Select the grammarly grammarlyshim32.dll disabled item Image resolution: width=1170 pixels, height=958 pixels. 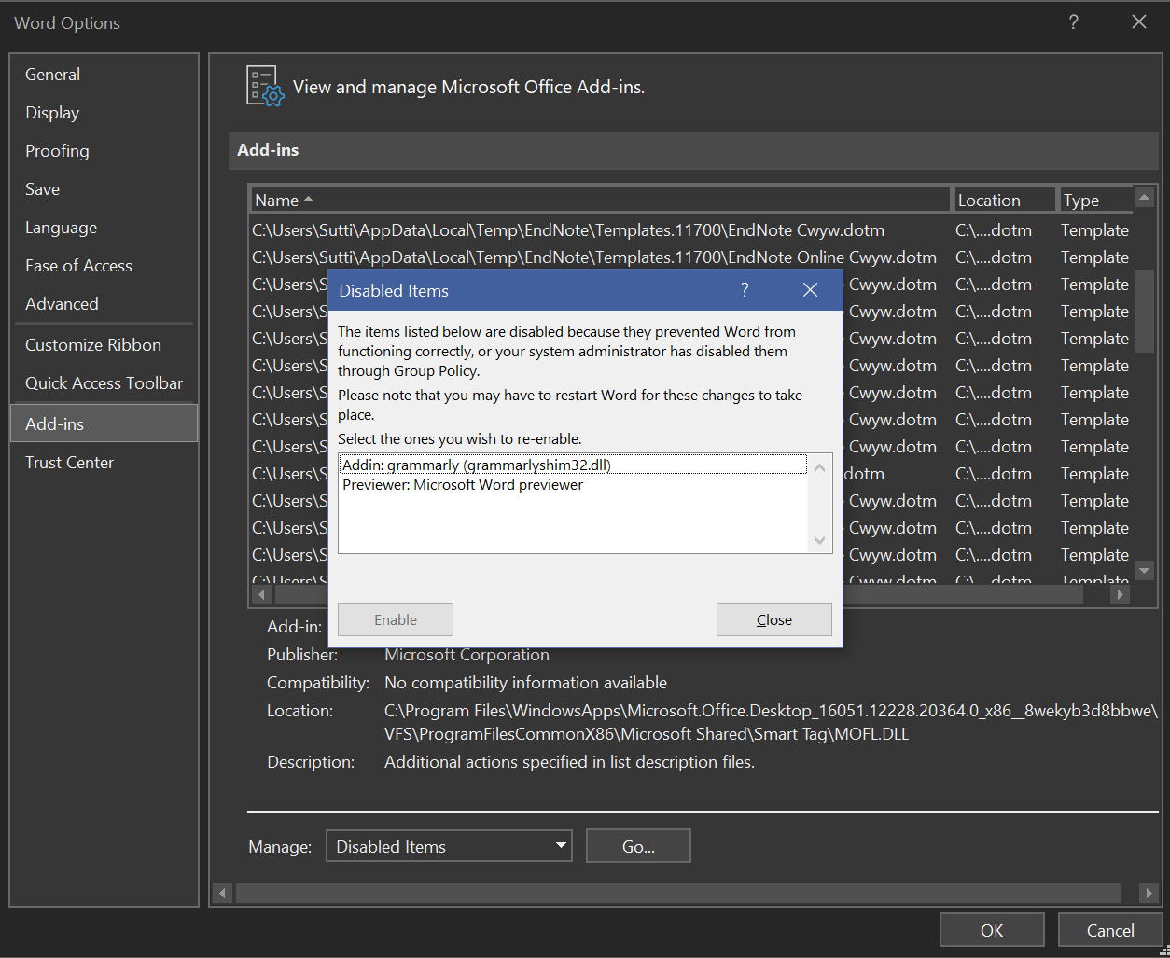coord(574,465)
